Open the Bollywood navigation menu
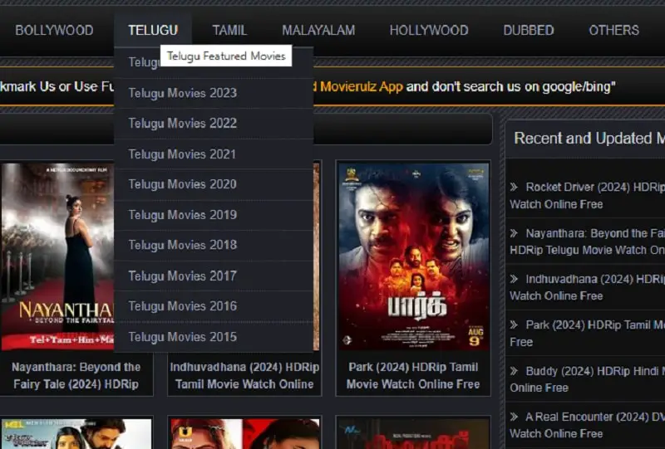This screenshot has width=665, height=449. 54,30
